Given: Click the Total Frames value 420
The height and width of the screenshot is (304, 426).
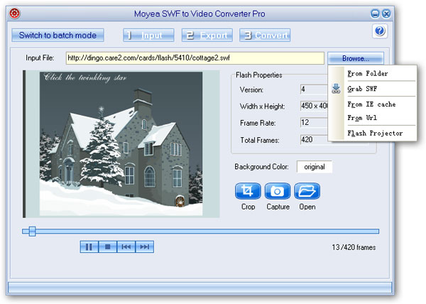Looking at the screenshot, I should [314, 140].
